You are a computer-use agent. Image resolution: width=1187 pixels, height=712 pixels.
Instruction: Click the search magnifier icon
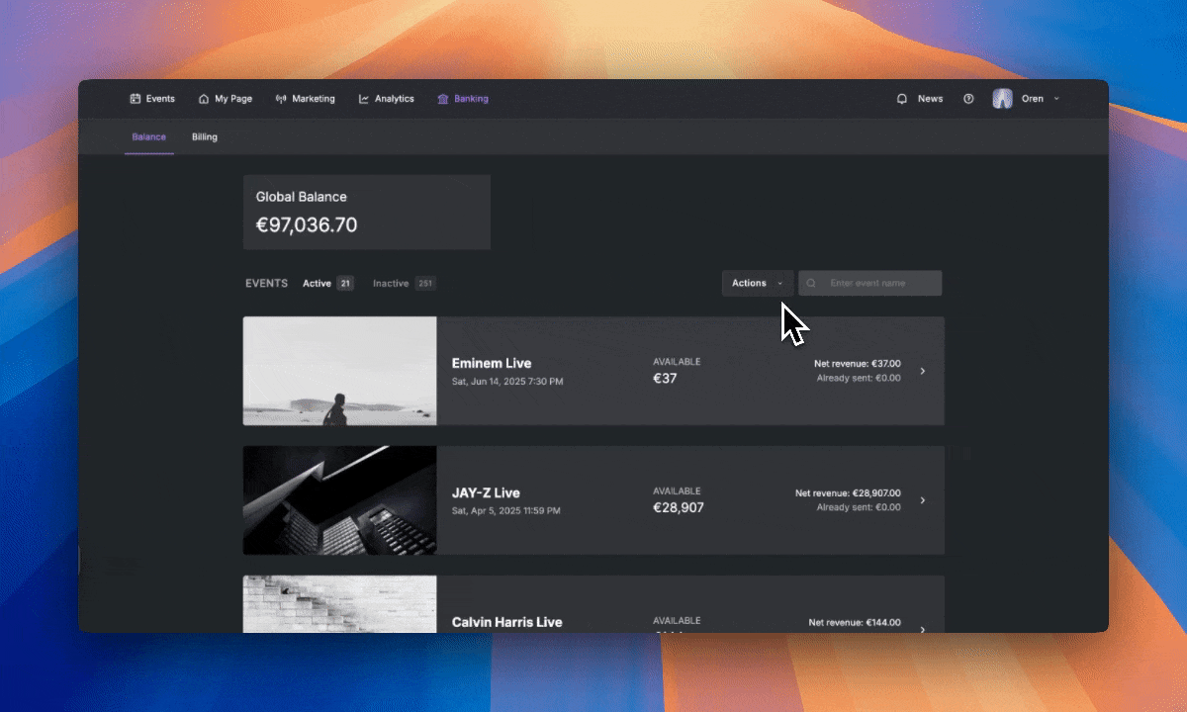click(812, 284)
